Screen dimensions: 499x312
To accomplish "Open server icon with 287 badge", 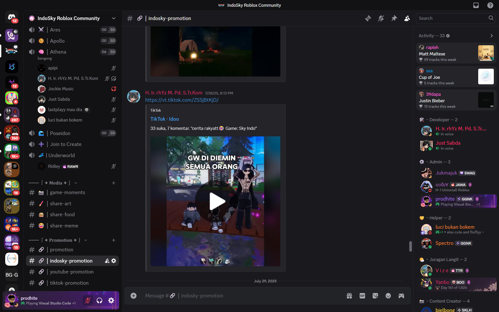I will 12,115.
